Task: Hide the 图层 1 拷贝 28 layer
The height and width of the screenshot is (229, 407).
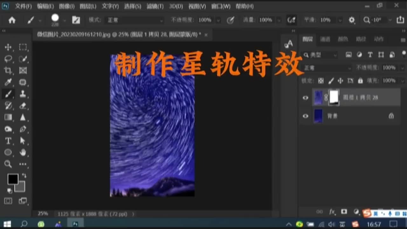Action: [305, 98]
